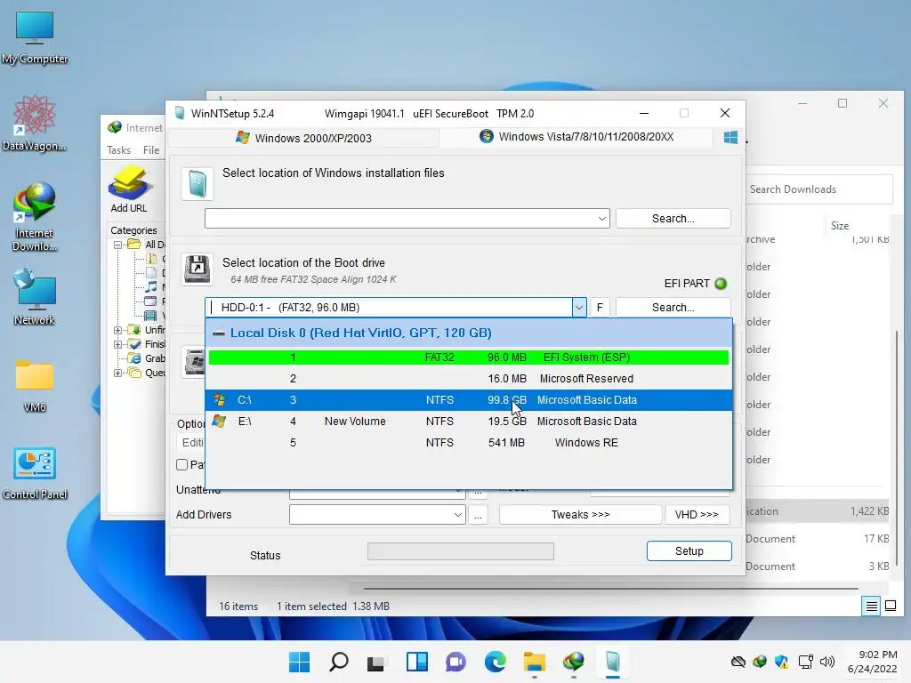Screen dimensions: 911x683
Task: Open Network desktop icon
Action: tap(35, 297)
